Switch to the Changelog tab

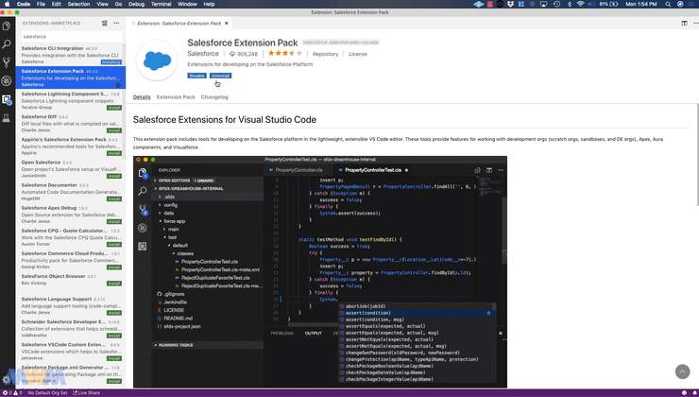pyautogui.click(x=214, y=97)
